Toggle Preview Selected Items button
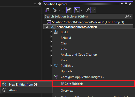 point(93,10)
